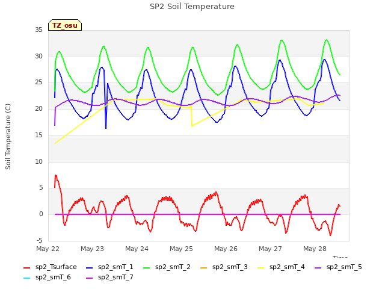
Task: Toggle sp2_smT_7 legend entry
Action: tap(109, 277)
